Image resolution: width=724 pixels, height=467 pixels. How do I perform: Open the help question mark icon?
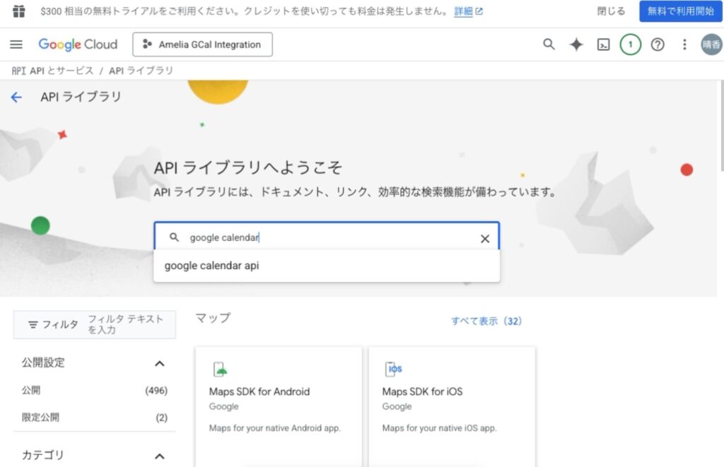pyautogui.click(x=658, y=45)
